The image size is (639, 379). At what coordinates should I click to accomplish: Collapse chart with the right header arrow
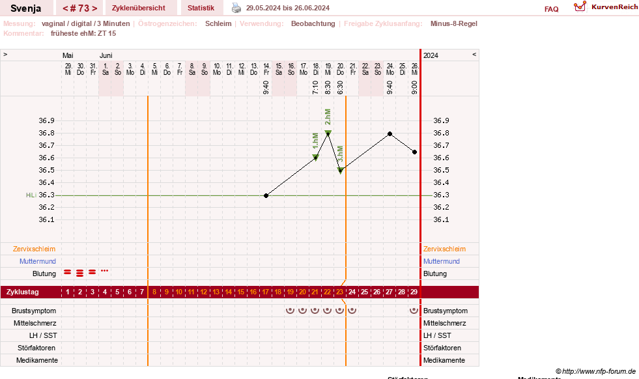(x=474, y=54)
